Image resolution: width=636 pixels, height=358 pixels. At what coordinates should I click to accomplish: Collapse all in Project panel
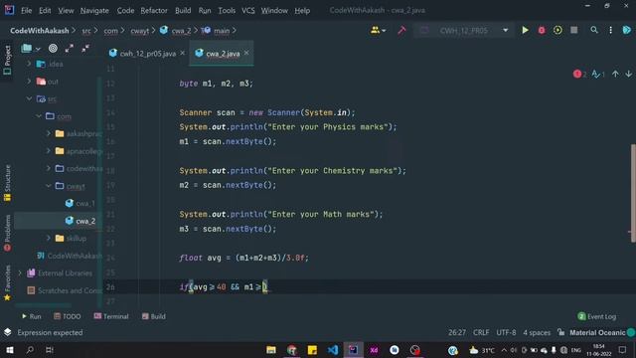click(x=85, y=49)
